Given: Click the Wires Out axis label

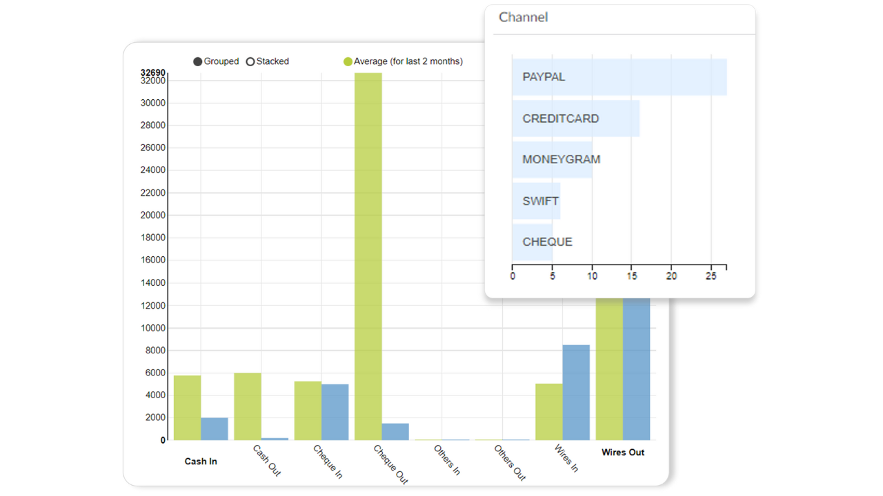Looking at the screenshot, I should coord(623,453).
